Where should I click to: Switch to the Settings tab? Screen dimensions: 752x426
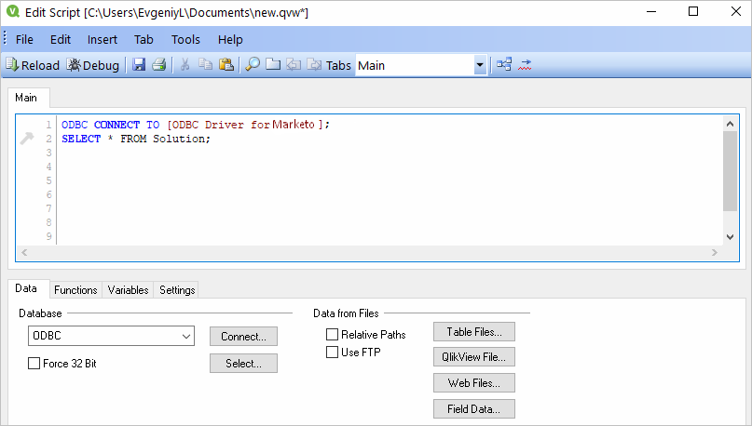pyautogui.click(x=177, y=290)
